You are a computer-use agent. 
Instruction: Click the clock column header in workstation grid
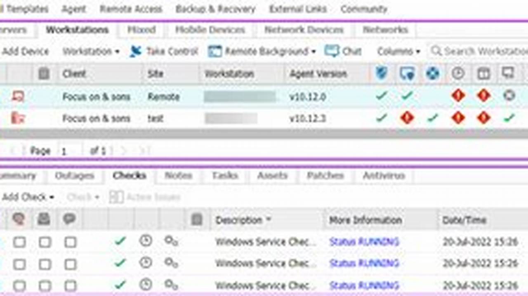pyautogui.click(x=458, y=74)
